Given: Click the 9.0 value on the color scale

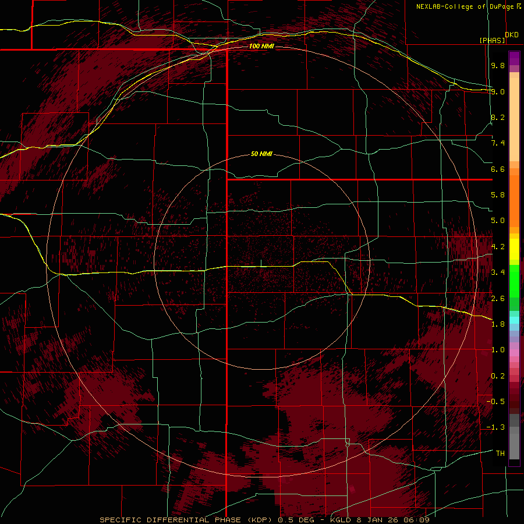Looking at the screenshot, I should pos(498,91).
